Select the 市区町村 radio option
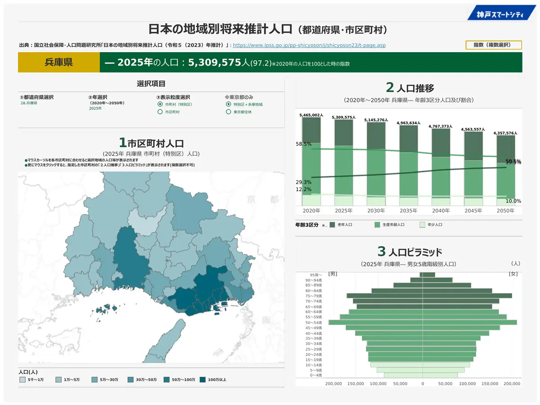Screen dimensions: 540x405 (160, 112)
